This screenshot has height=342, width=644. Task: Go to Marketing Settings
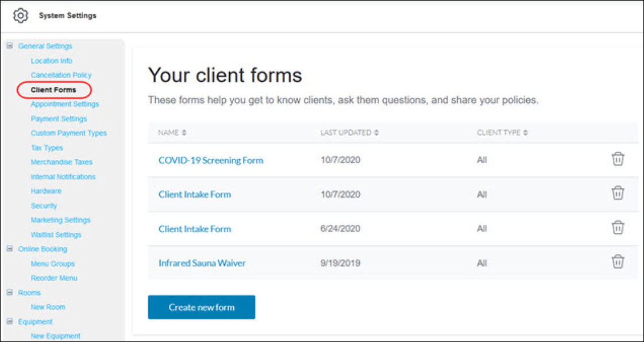point(60,220)
